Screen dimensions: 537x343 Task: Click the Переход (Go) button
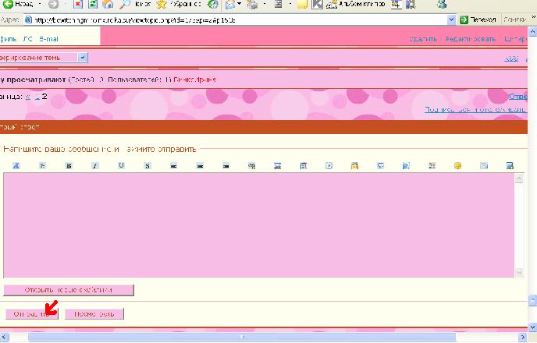point(478,19)
